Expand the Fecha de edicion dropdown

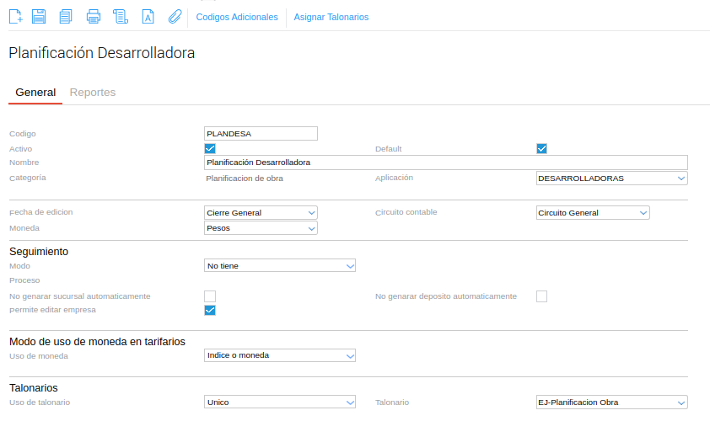[261, 213]
